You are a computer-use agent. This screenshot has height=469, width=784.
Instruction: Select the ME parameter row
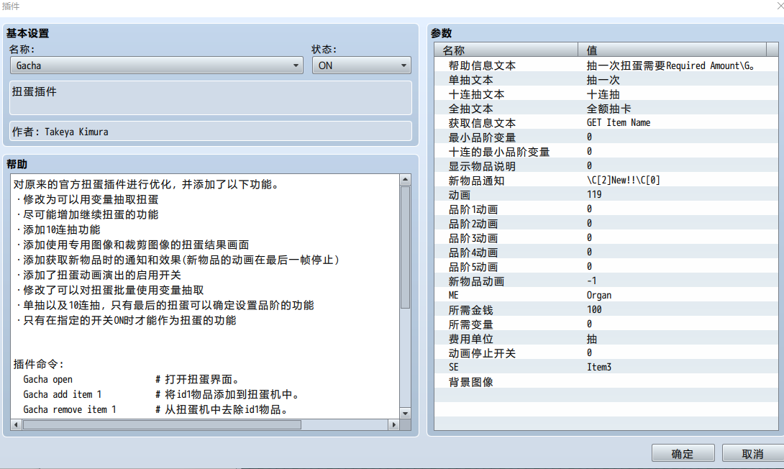[x=606, y=296]
